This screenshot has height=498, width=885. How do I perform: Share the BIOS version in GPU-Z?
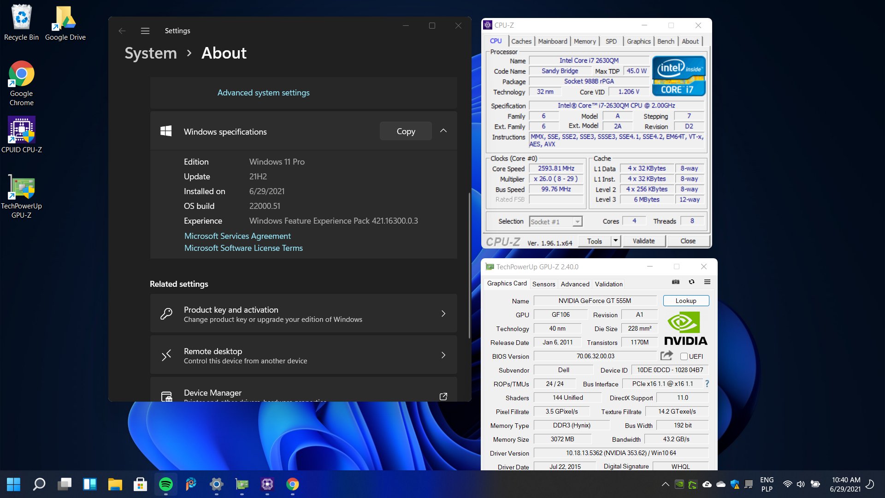[x=666, y=356]
